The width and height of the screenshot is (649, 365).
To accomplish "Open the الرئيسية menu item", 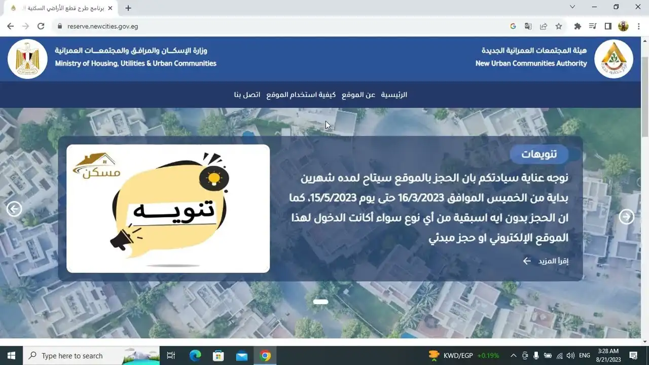I will coord(394,95).
